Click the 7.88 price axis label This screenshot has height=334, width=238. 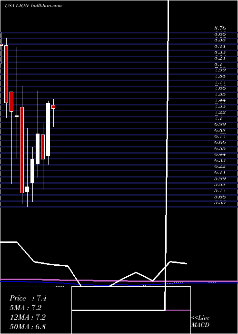[x=220, y=76]
